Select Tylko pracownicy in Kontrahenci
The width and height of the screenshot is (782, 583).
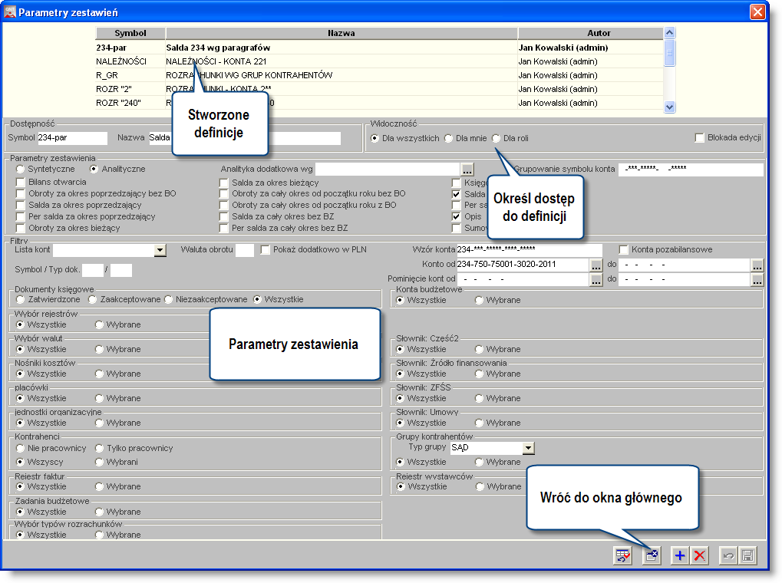coord(99,448)
